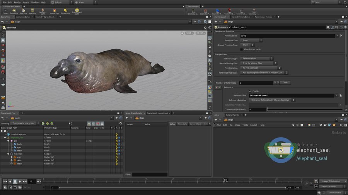The image size is (348, 195).
Task: Click the viewport lock icon beside Persp
Action: click(182, 33)
